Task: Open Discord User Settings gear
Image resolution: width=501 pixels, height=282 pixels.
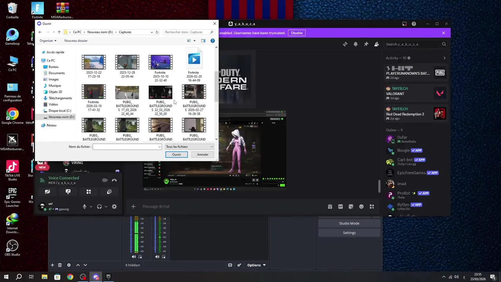Action: pos(114,206)
